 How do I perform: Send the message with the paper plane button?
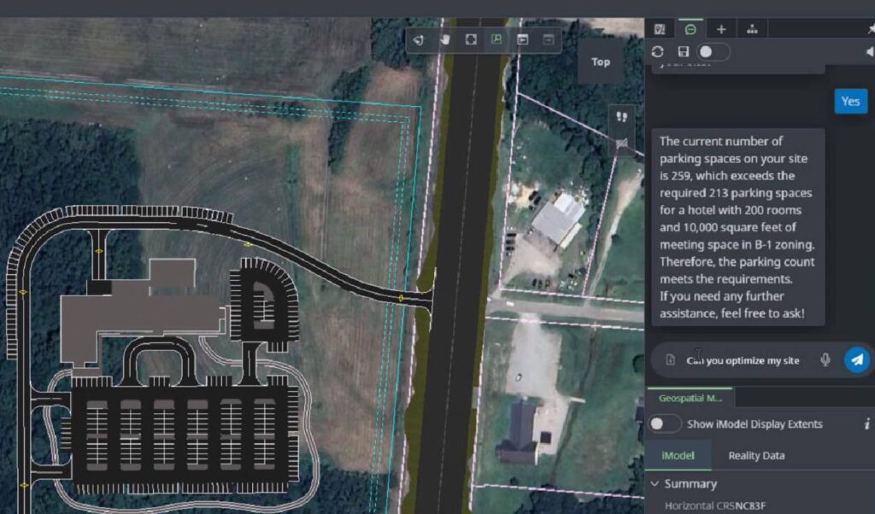(859, 359)
